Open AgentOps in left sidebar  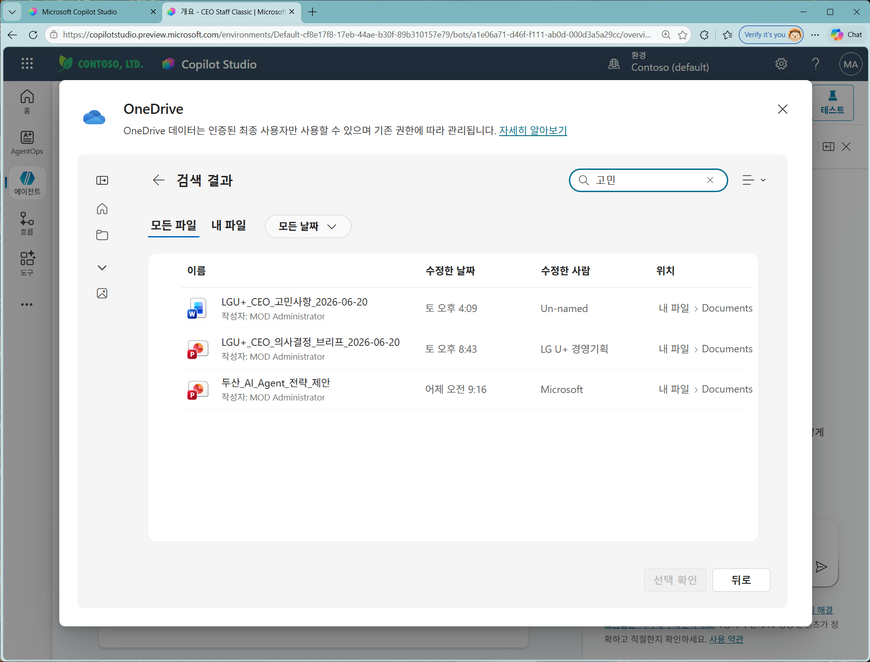click(x=27, y=143)
